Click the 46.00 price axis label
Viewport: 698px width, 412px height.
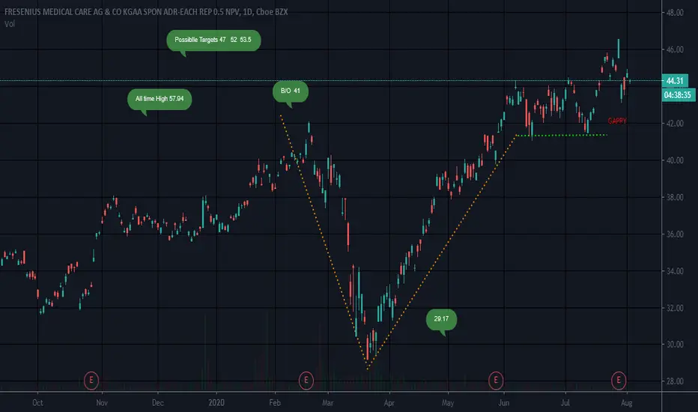[x=674, y=50]
